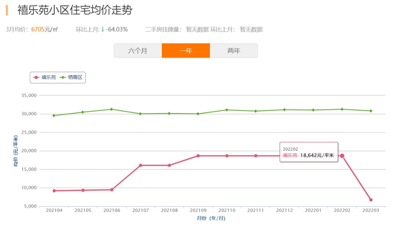Screen dimensions: 397x226
Task: Click the 202104 axis label
Action: [x=54, y=211]
